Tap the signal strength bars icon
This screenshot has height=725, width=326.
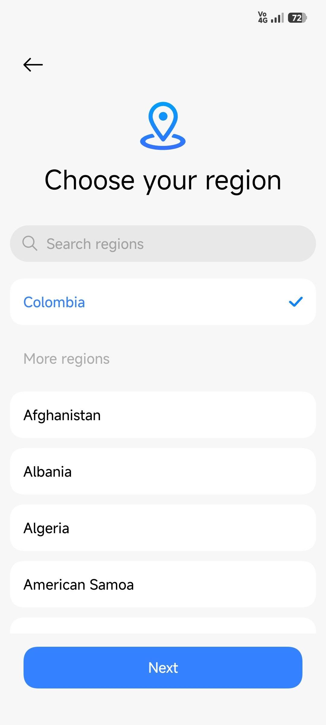[x=277, y=18]
